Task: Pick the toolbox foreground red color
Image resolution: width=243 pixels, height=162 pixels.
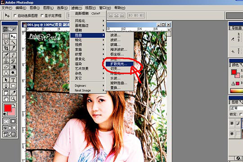Action: pyautogui.click(x=8, y=108)
